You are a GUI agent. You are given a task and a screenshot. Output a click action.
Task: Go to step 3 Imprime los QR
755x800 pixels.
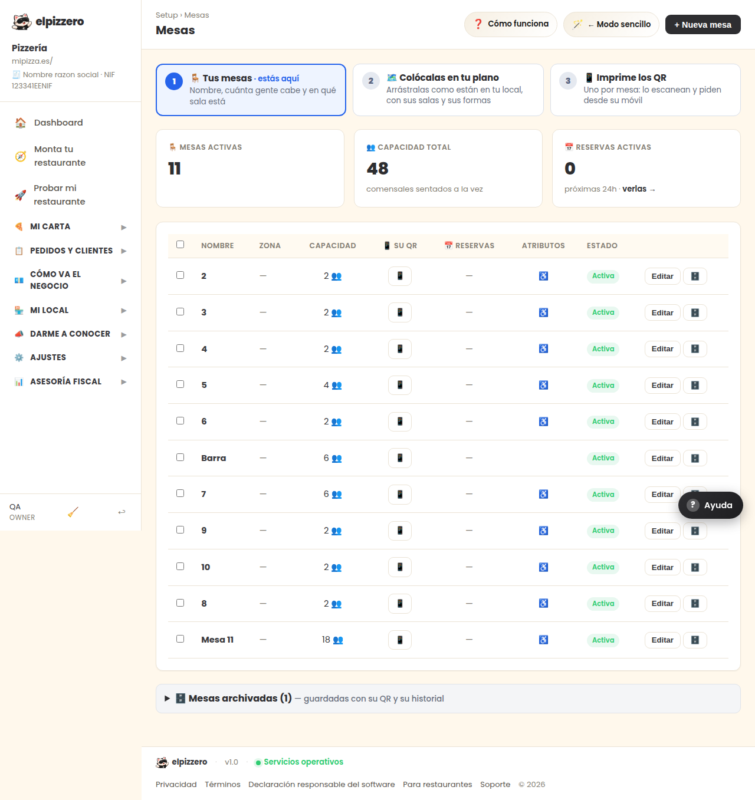[645, 90]
